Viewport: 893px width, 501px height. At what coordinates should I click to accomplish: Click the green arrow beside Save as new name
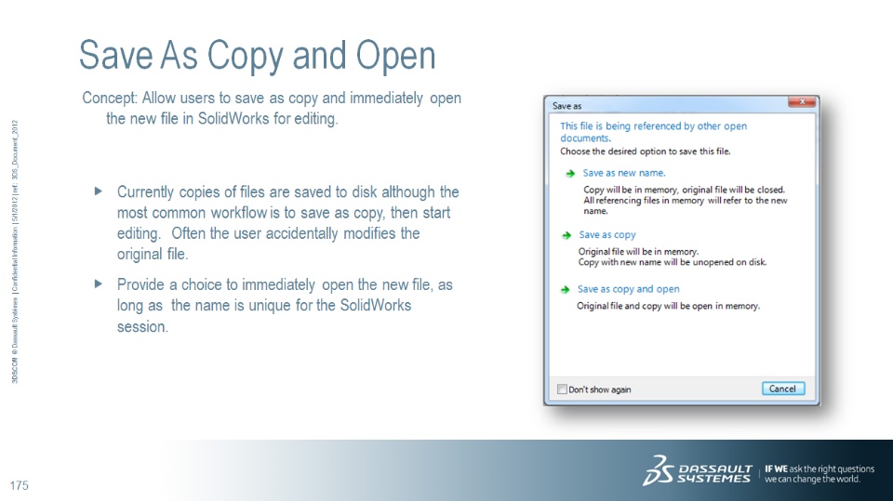coord(570,174)
